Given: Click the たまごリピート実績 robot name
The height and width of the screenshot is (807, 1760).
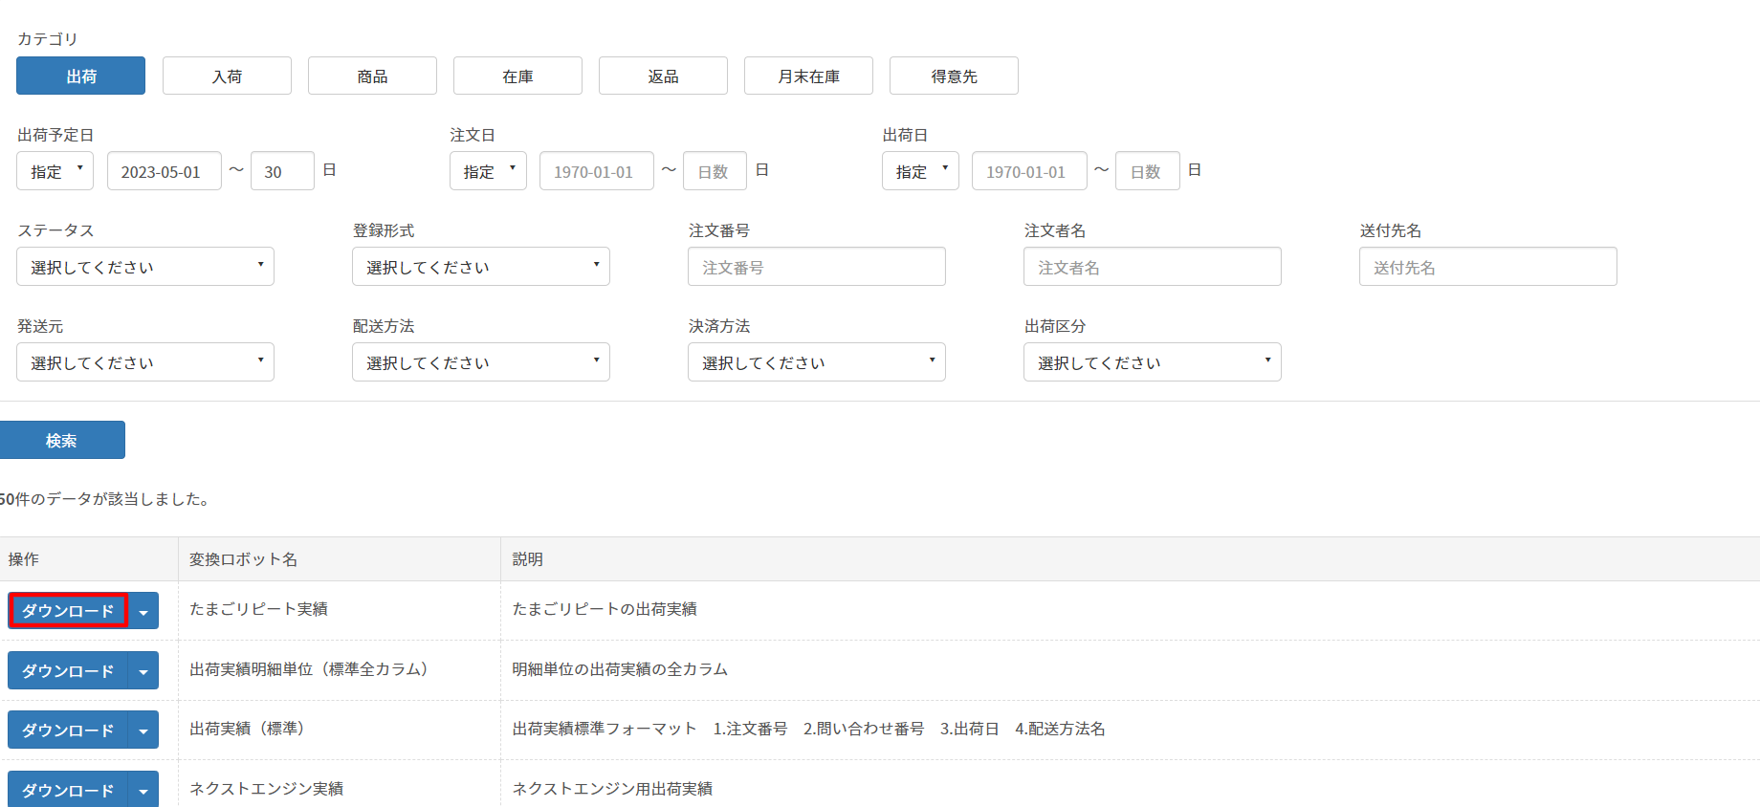Looking at the screenshot, I should point(258,609).
